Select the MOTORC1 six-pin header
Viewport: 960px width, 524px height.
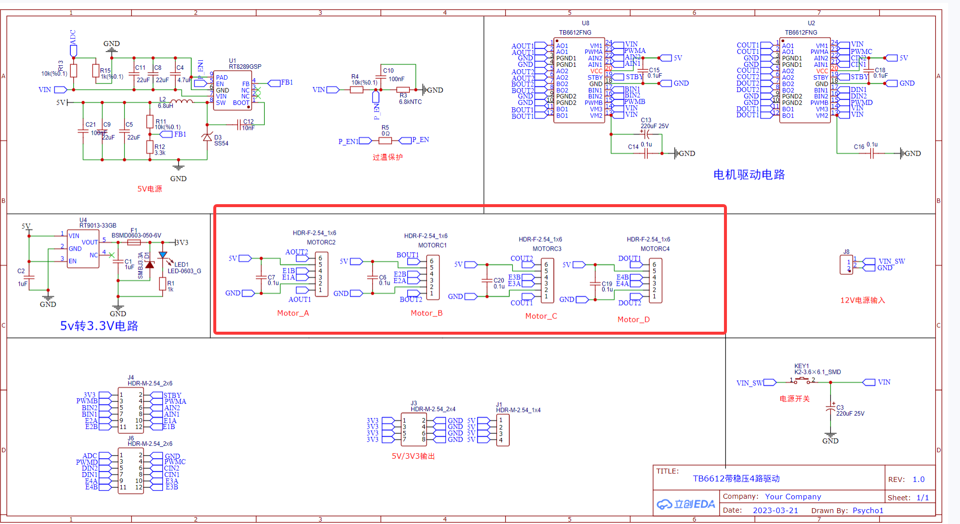433,277
